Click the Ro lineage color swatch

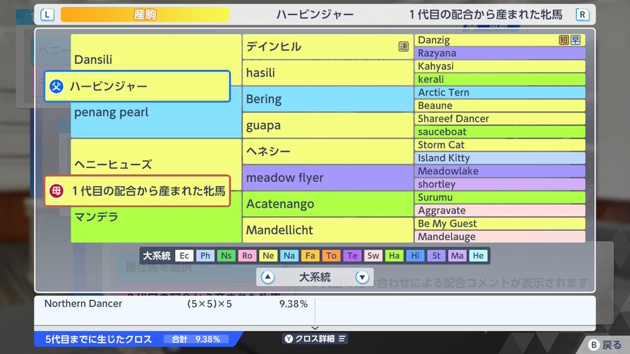(x=247, y=255)
